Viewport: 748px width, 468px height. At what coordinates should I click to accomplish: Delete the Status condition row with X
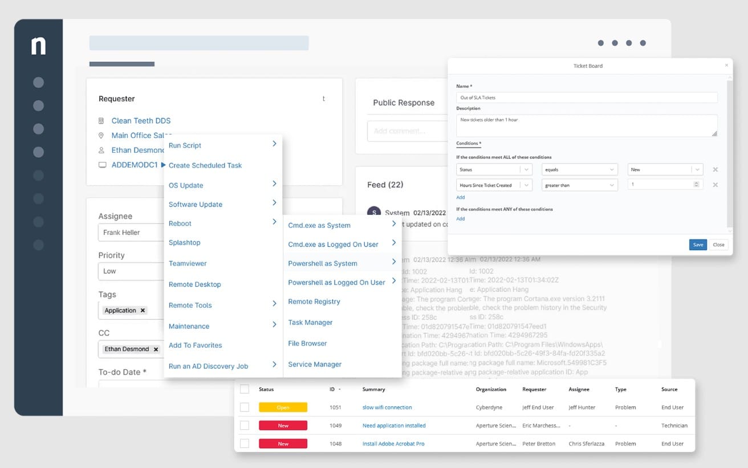pyautogui.click(x=715, y=169)
